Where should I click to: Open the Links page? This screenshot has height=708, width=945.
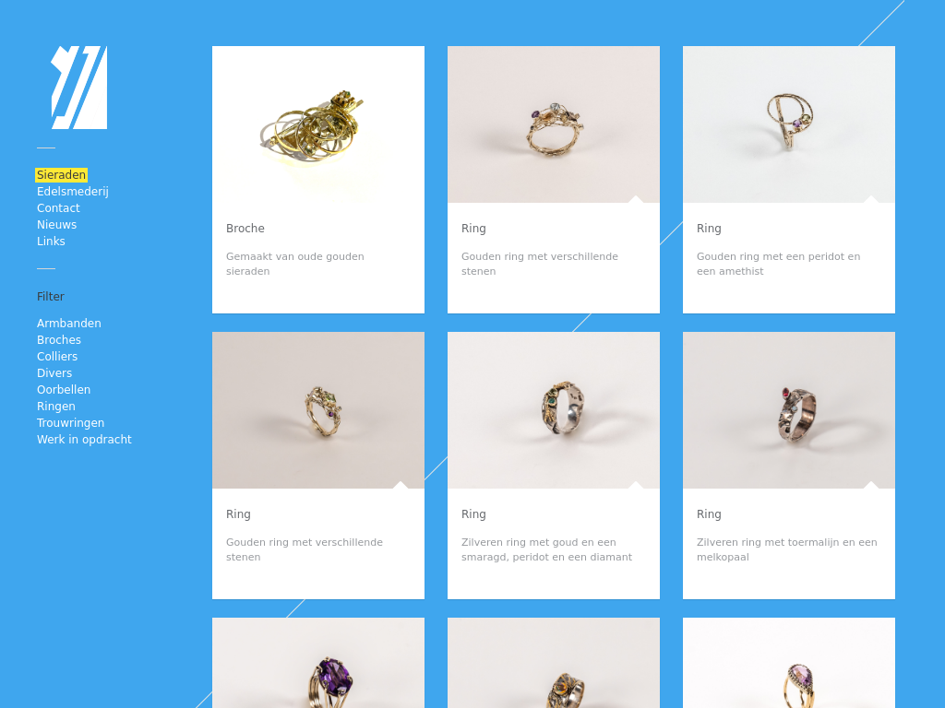51,241
